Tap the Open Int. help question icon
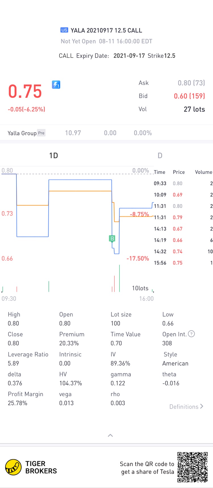Screen dimensions: 213x488 [x=192, y=334]
